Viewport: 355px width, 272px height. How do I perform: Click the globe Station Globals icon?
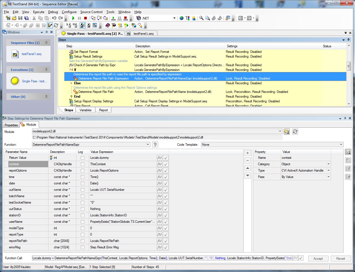(182, 18)
